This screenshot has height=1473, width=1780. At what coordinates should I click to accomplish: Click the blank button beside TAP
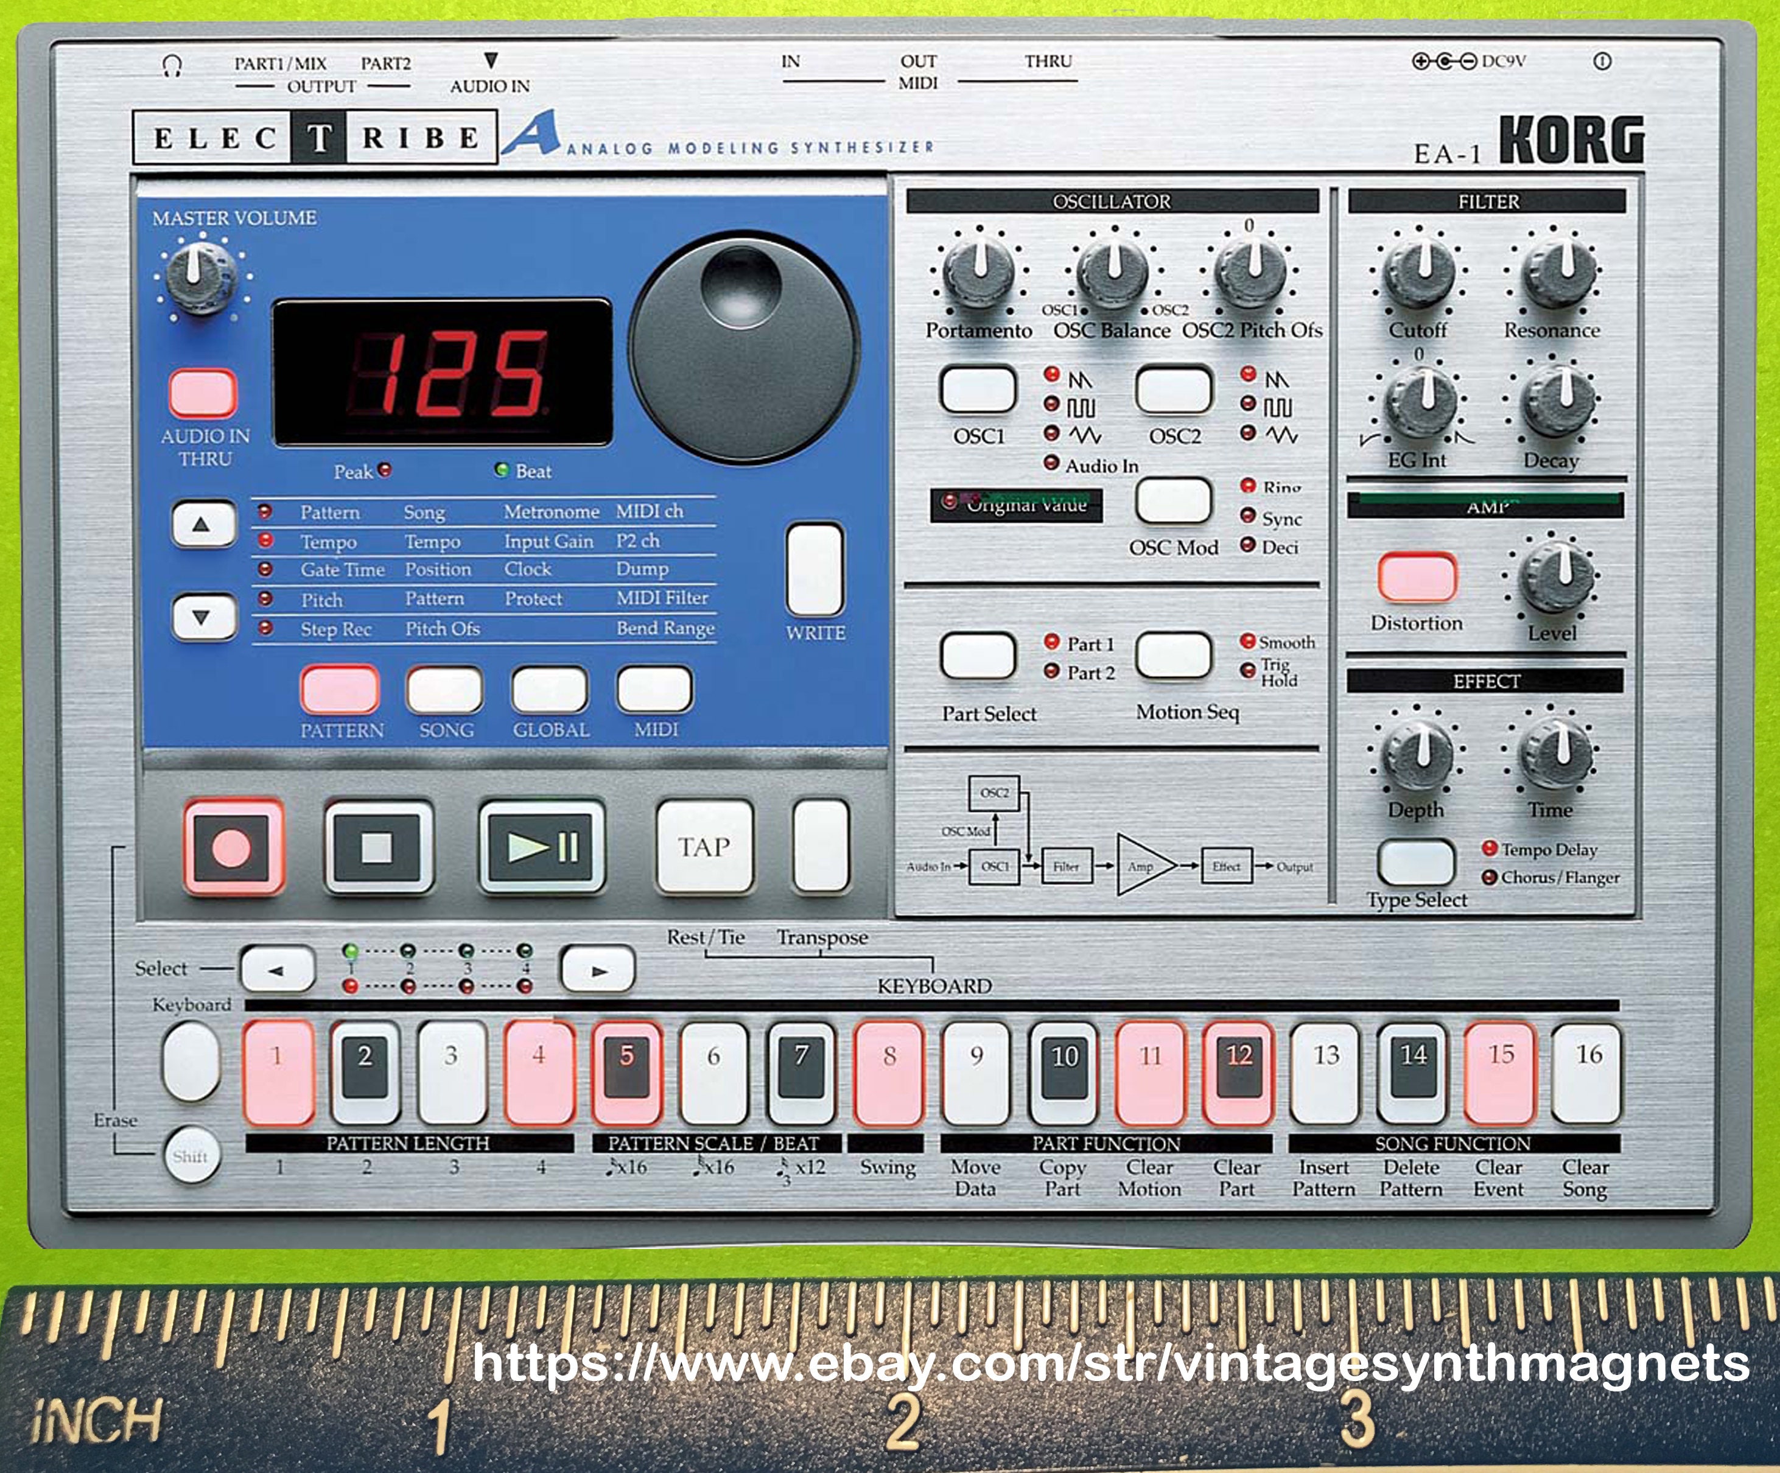(x=821, y=847)
